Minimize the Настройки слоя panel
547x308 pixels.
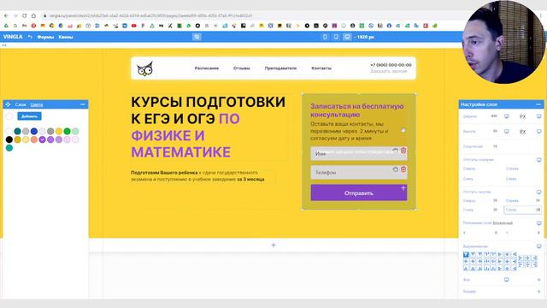click(538, 104)
